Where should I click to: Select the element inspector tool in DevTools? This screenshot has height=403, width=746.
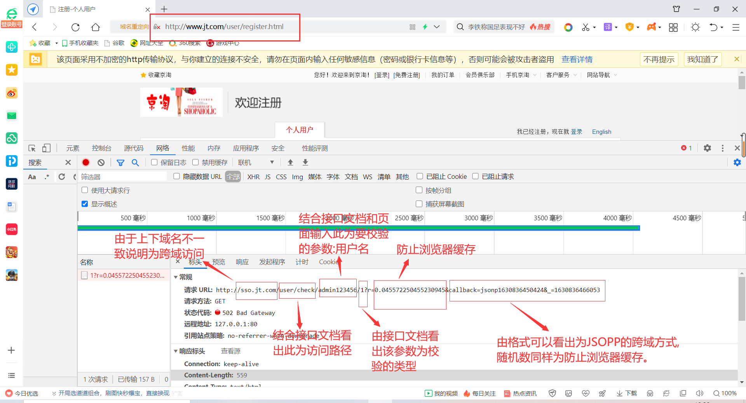click(x=32, y=148)
